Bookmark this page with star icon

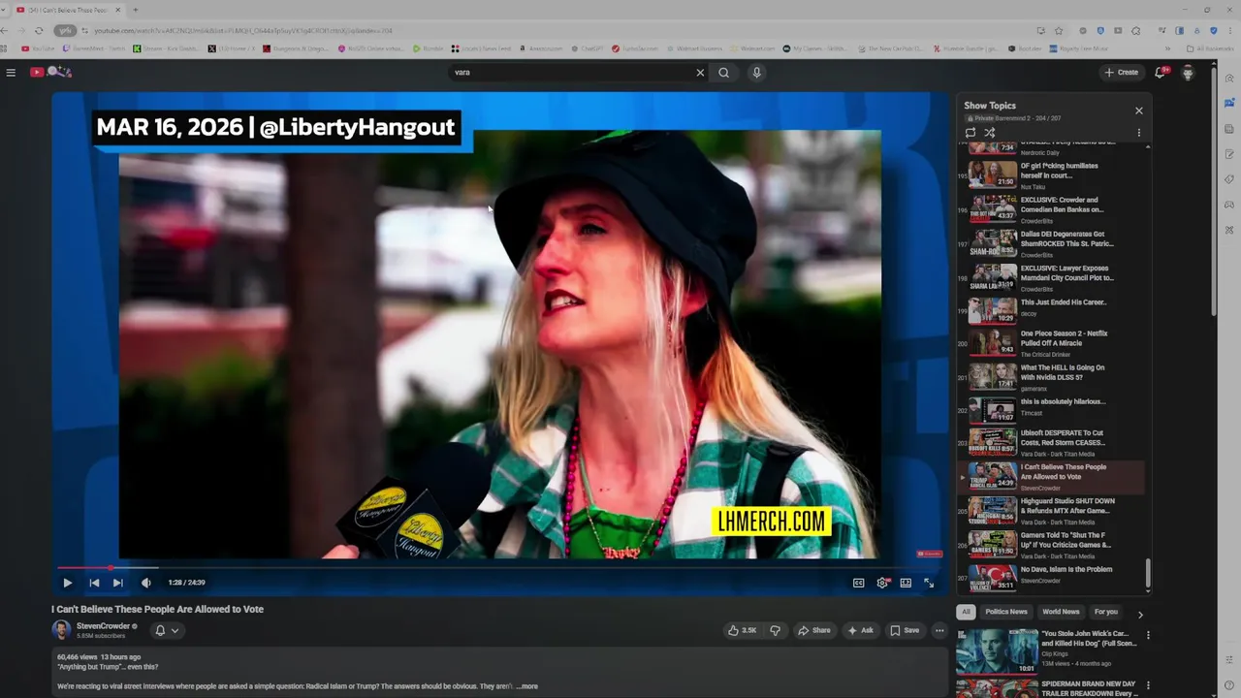1059,31
